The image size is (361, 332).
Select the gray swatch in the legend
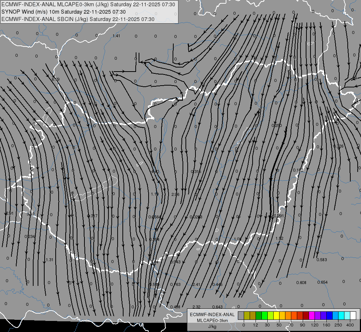coord(241,315)
